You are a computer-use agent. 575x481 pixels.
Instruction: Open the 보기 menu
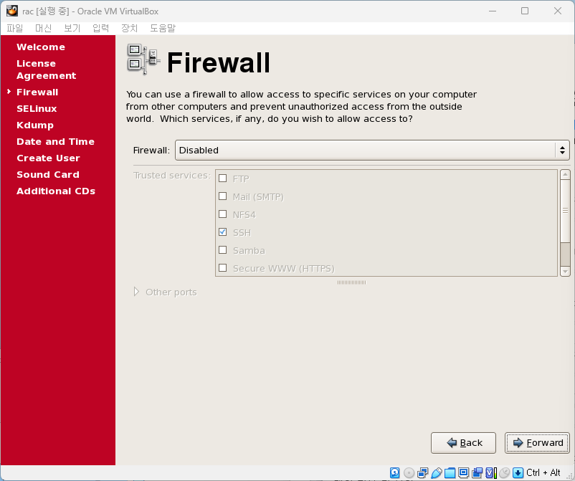tap(72, 28)
